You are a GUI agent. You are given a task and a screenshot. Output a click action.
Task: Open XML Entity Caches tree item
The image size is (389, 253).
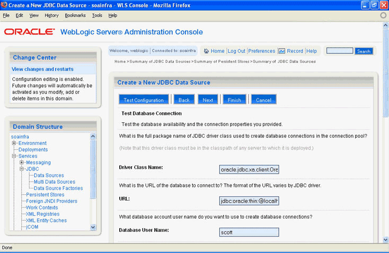[47, 220]
